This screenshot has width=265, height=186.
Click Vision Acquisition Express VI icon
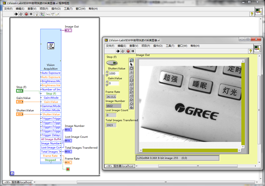point(51,46)
